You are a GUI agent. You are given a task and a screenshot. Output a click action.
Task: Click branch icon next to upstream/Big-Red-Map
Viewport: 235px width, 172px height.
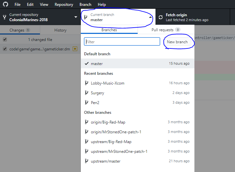tap(86, 141)
